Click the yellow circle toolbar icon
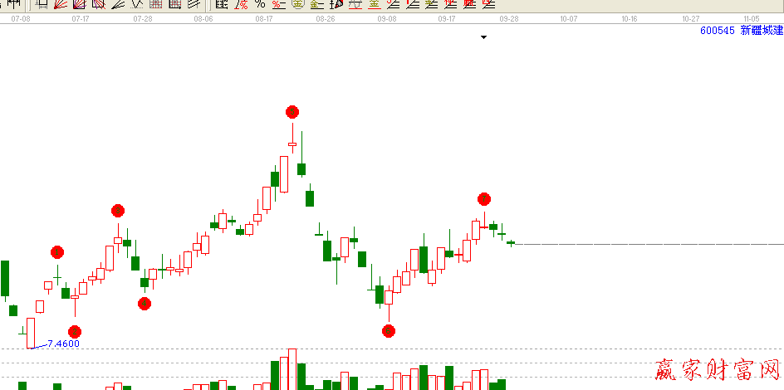Viewport: 784px width, 390px height. [297, 4]
